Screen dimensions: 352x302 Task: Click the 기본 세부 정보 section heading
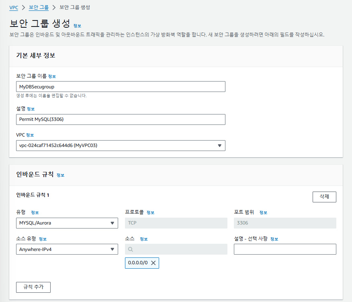[x=36, y=55]
